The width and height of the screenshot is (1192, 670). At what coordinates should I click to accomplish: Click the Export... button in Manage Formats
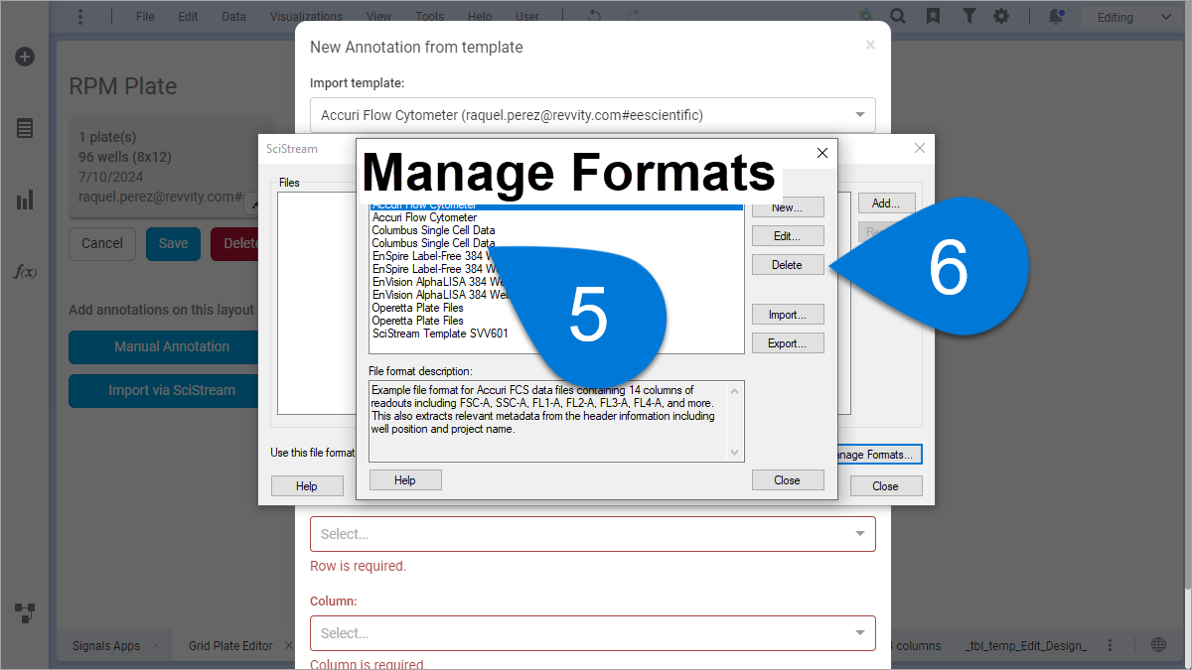(x=788, y=343)
